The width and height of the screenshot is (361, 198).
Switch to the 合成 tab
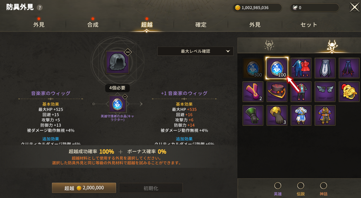(x=93, y=25)
